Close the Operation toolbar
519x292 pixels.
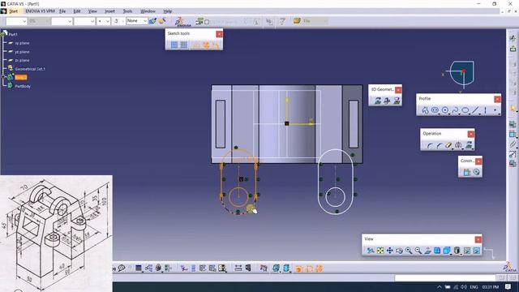click(470, 134)
